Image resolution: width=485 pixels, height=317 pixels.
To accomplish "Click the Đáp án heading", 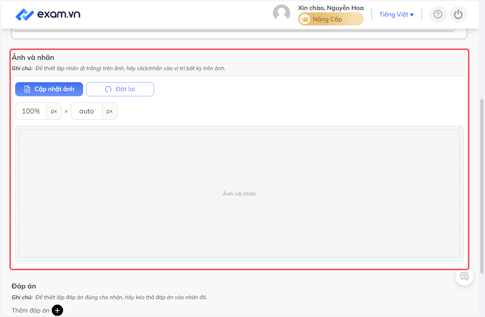I will coord(24,286).
